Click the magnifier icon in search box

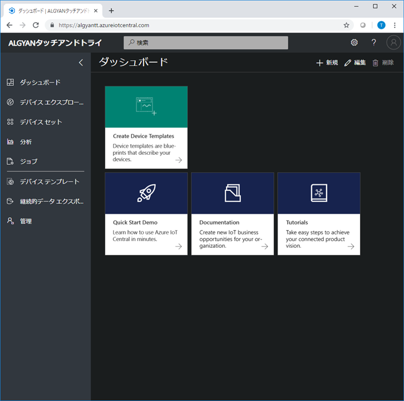tap(131, 42)
